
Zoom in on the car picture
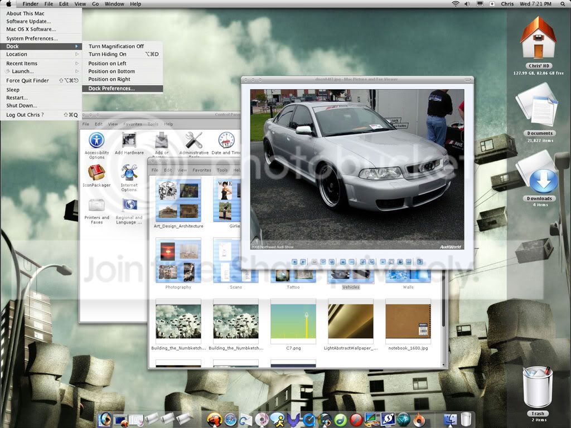(343, 262)
